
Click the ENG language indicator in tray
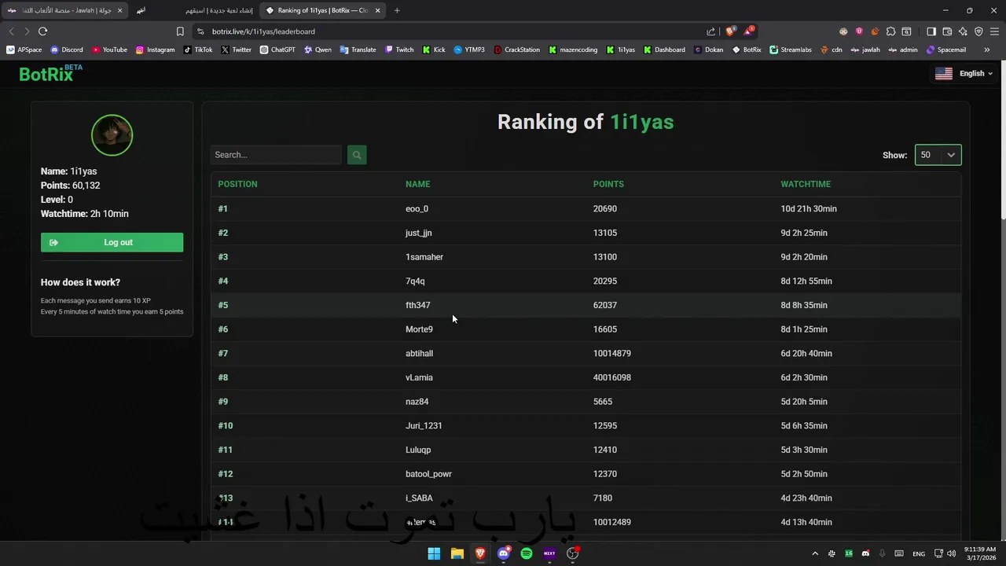click(919, 553)
